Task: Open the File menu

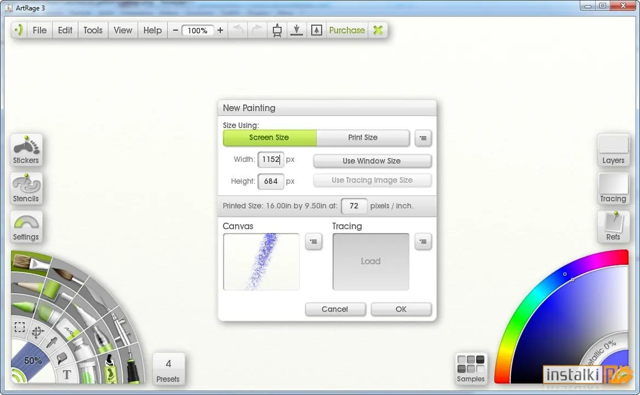Action: (x=39, y=30)
